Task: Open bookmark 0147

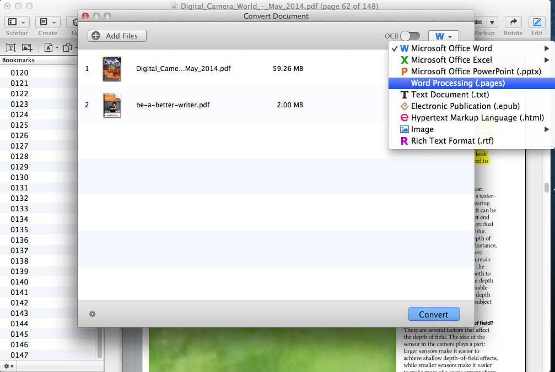Action: 19,355
